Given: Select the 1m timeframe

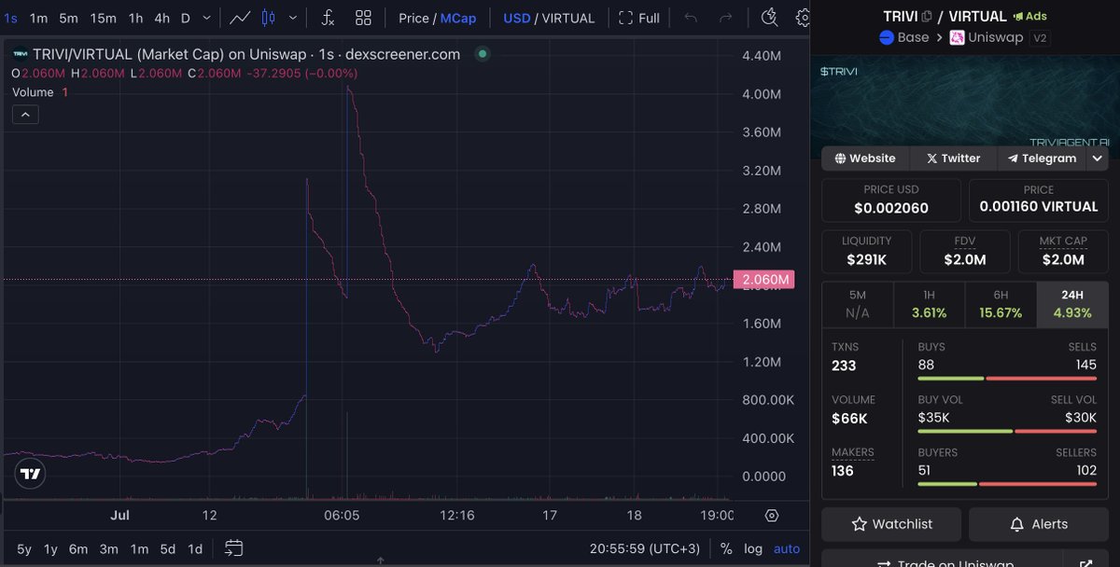Looking at the screenshot, I should coord(38,18).
